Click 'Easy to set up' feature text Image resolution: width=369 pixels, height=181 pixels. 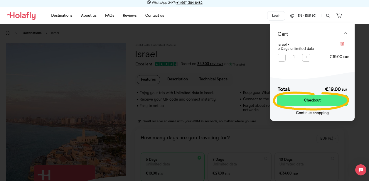pyautogui.click(x=152, y=106)
